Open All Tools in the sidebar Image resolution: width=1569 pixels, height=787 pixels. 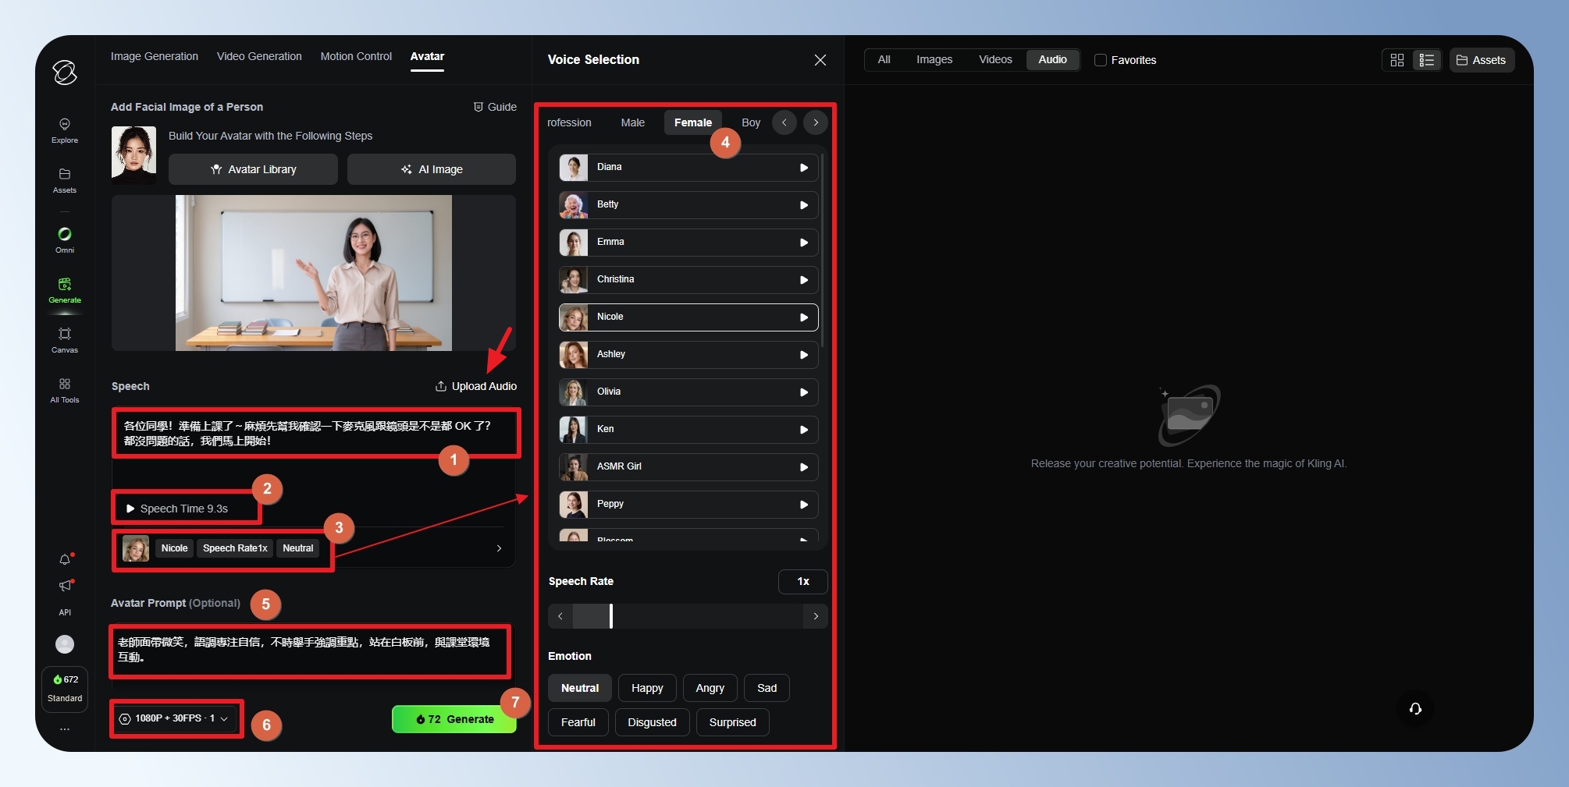(x=65, y=389)
